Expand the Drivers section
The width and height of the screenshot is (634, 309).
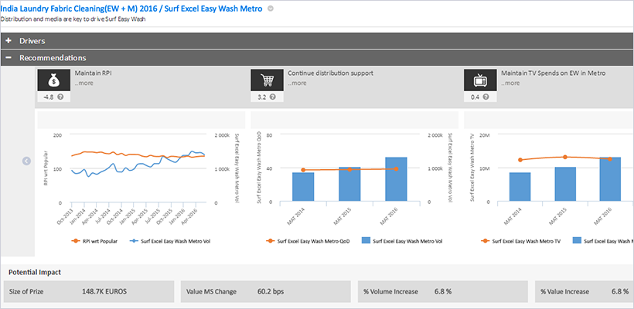pyautogui.click(x=9, y=40)
